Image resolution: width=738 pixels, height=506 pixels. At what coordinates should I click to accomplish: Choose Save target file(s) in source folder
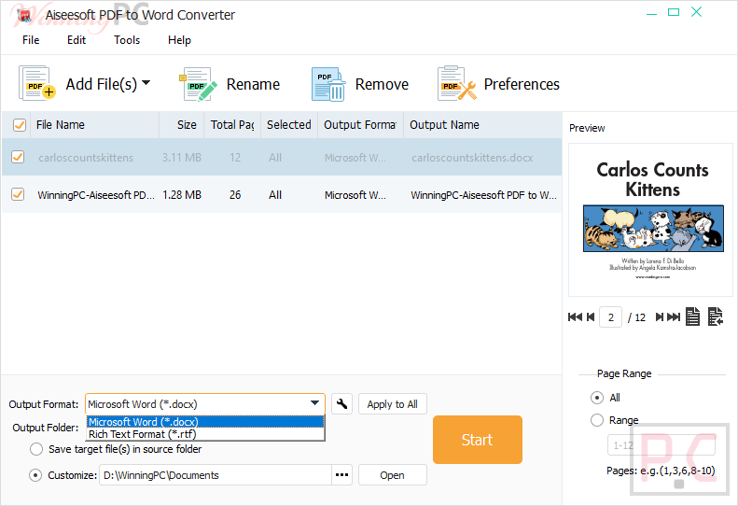36,449
